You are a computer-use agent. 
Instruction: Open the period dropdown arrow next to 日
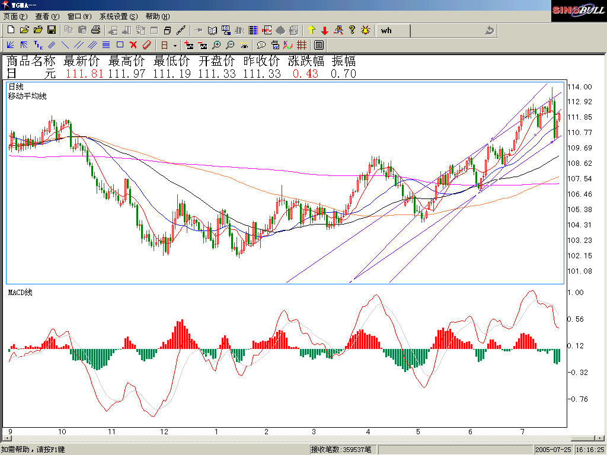(175, 46)
